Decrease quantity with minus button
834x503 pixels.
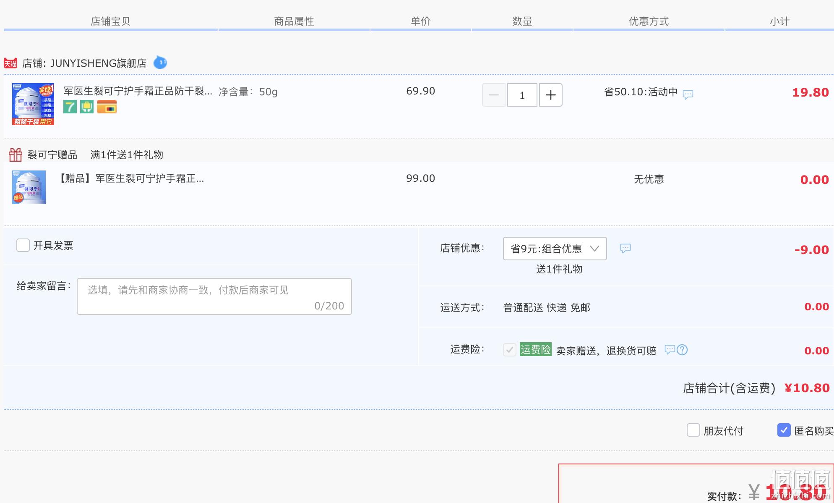pyautogui.click(x=494, y=95)
